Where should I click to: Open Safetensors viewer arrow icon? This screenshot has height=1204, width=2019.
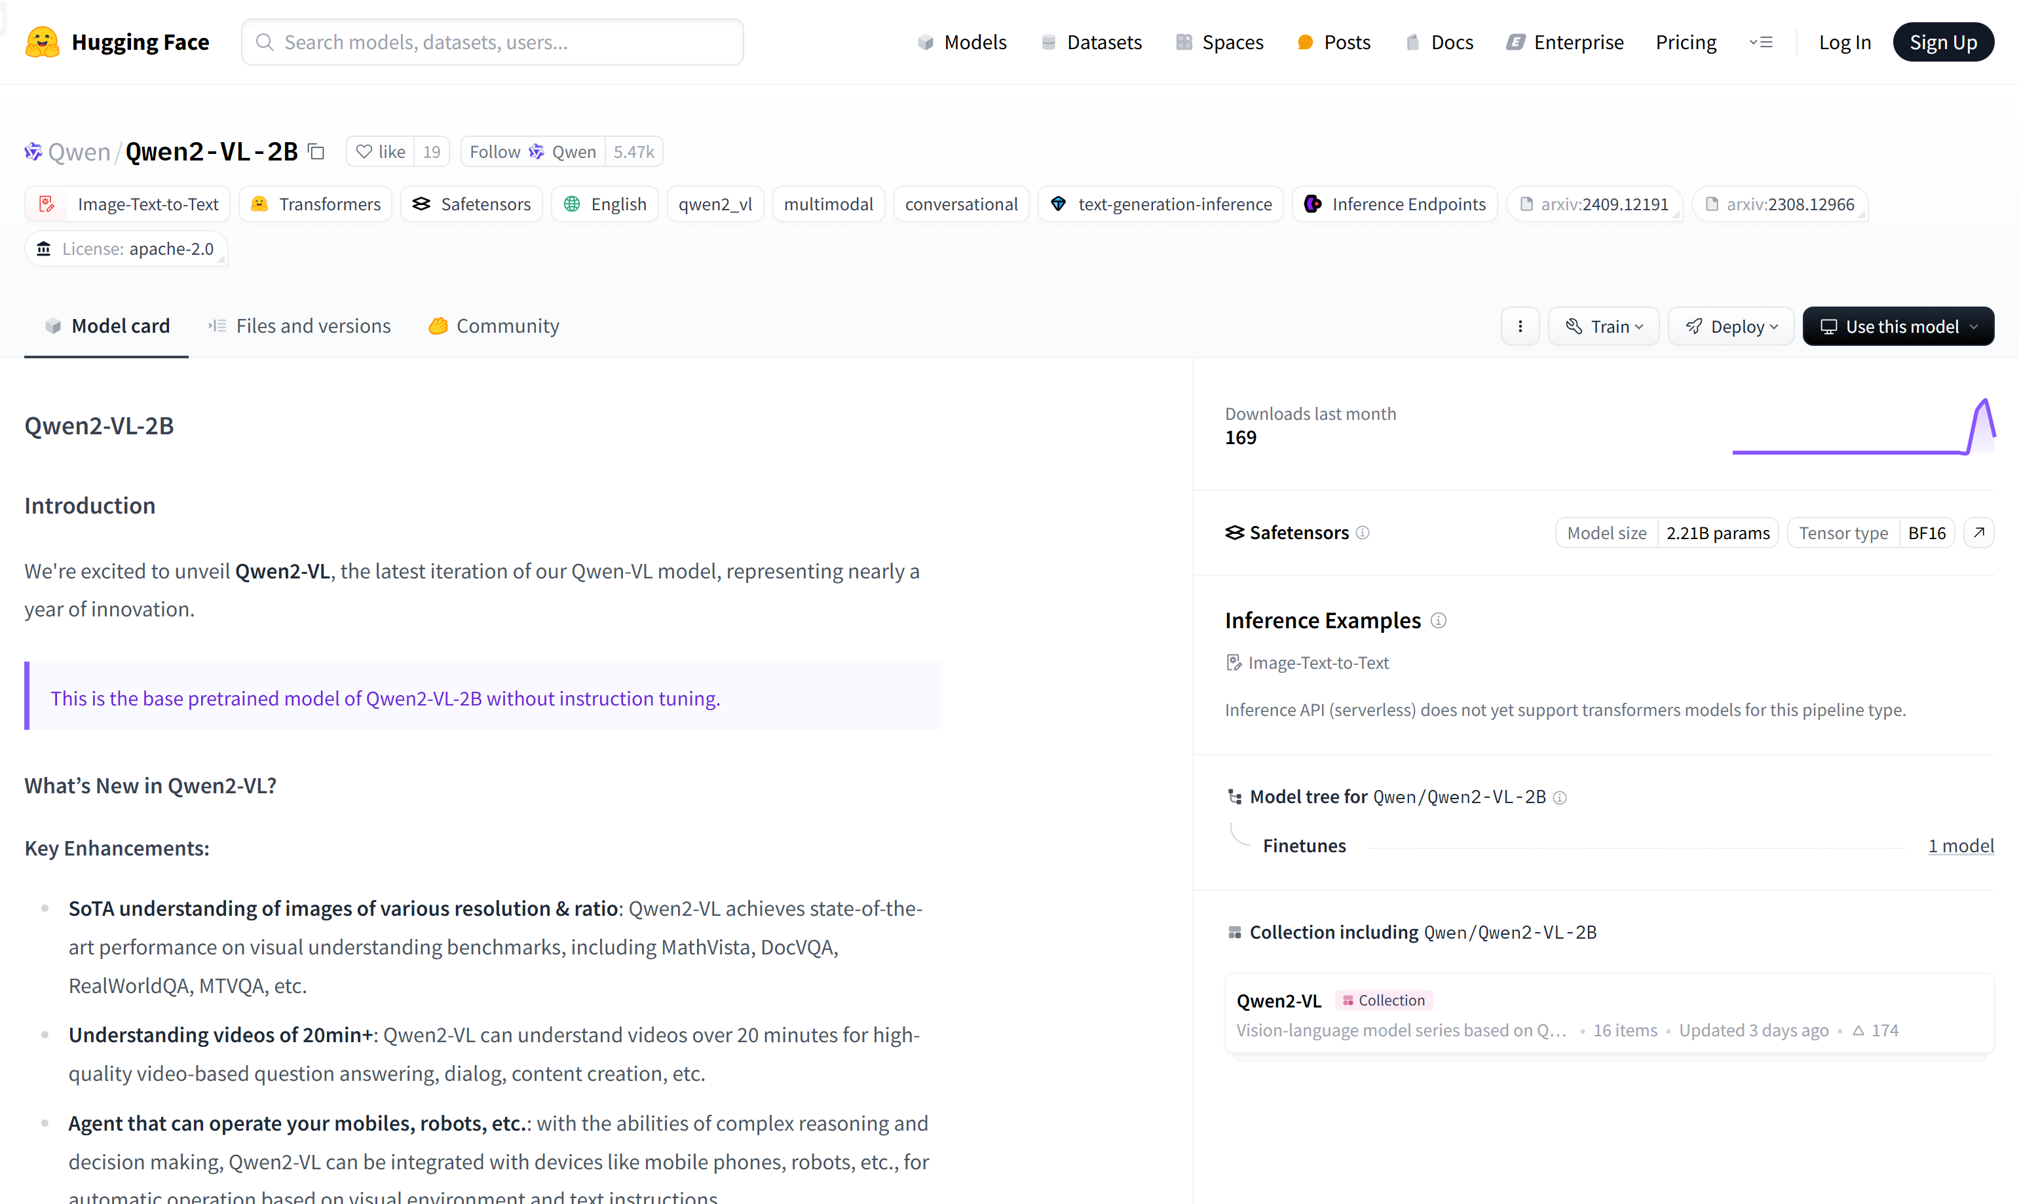coord(1978,533)
